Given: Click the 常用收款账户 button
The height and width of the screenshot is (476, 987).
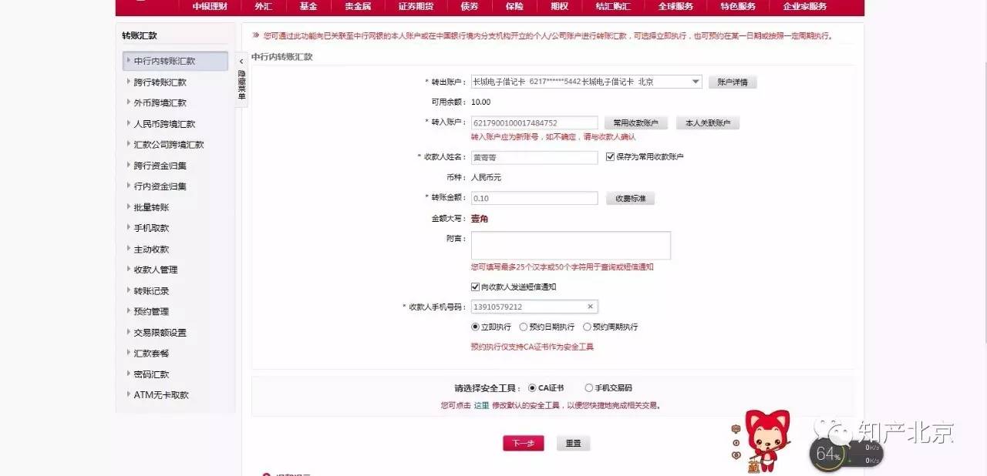Looking at the screenshot, I should (635, 123).
